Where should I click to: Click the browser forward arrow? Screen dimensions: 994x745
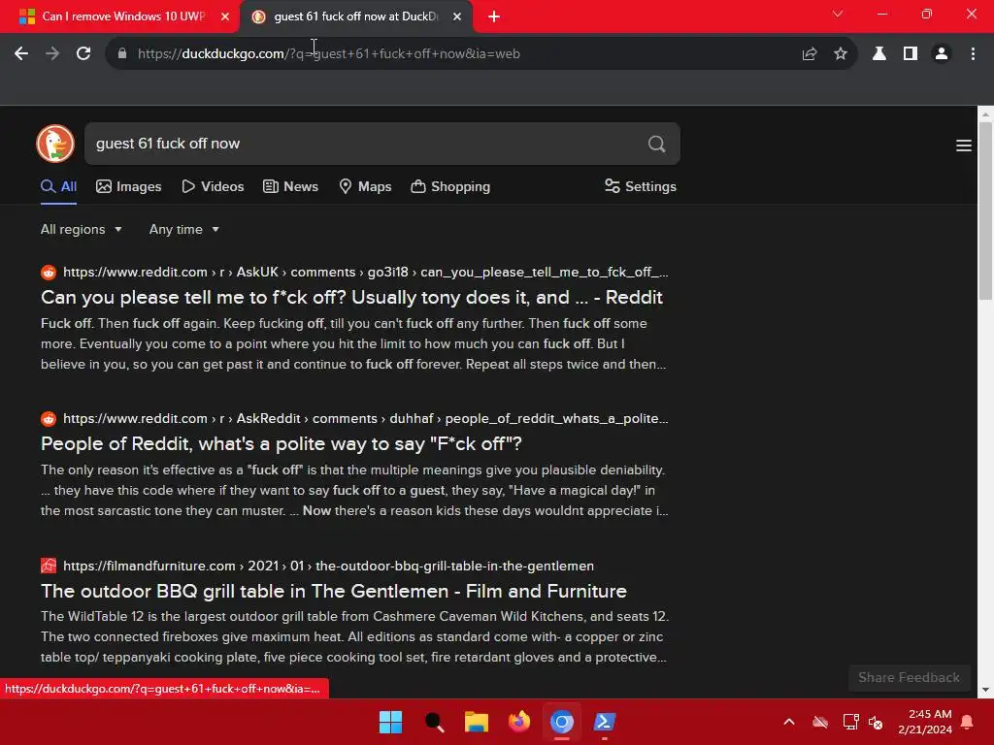[x=52, y=54]
